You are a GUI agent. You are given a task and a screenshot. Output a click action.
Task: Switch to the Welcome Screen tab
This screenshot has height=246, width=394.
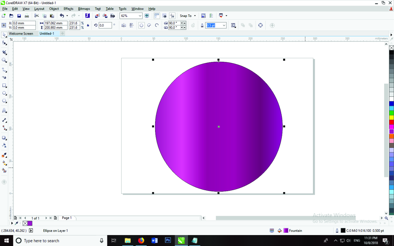[x=21, y=34]
